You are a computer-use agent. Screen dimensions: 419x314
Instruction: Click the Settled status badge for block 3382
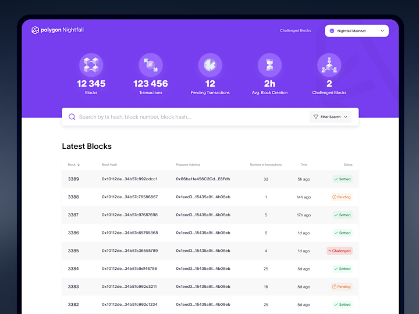[x=342, y=304]
